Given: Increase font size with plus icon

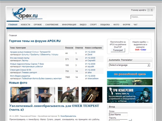Looking at the screenshot, I should 152,10.
